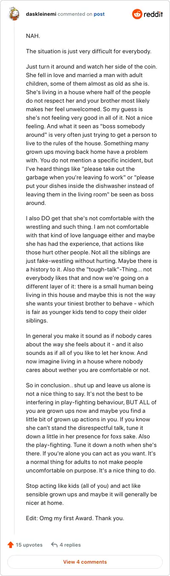Click the orange upvote arrow icon
This screenshot has width=170, height=576.
11,544
